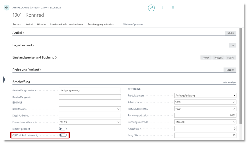The width and height of the screenshot is (249, 146).
Task: Click the 1001 · Rennrad title
Action: click(x=28, y=15)
